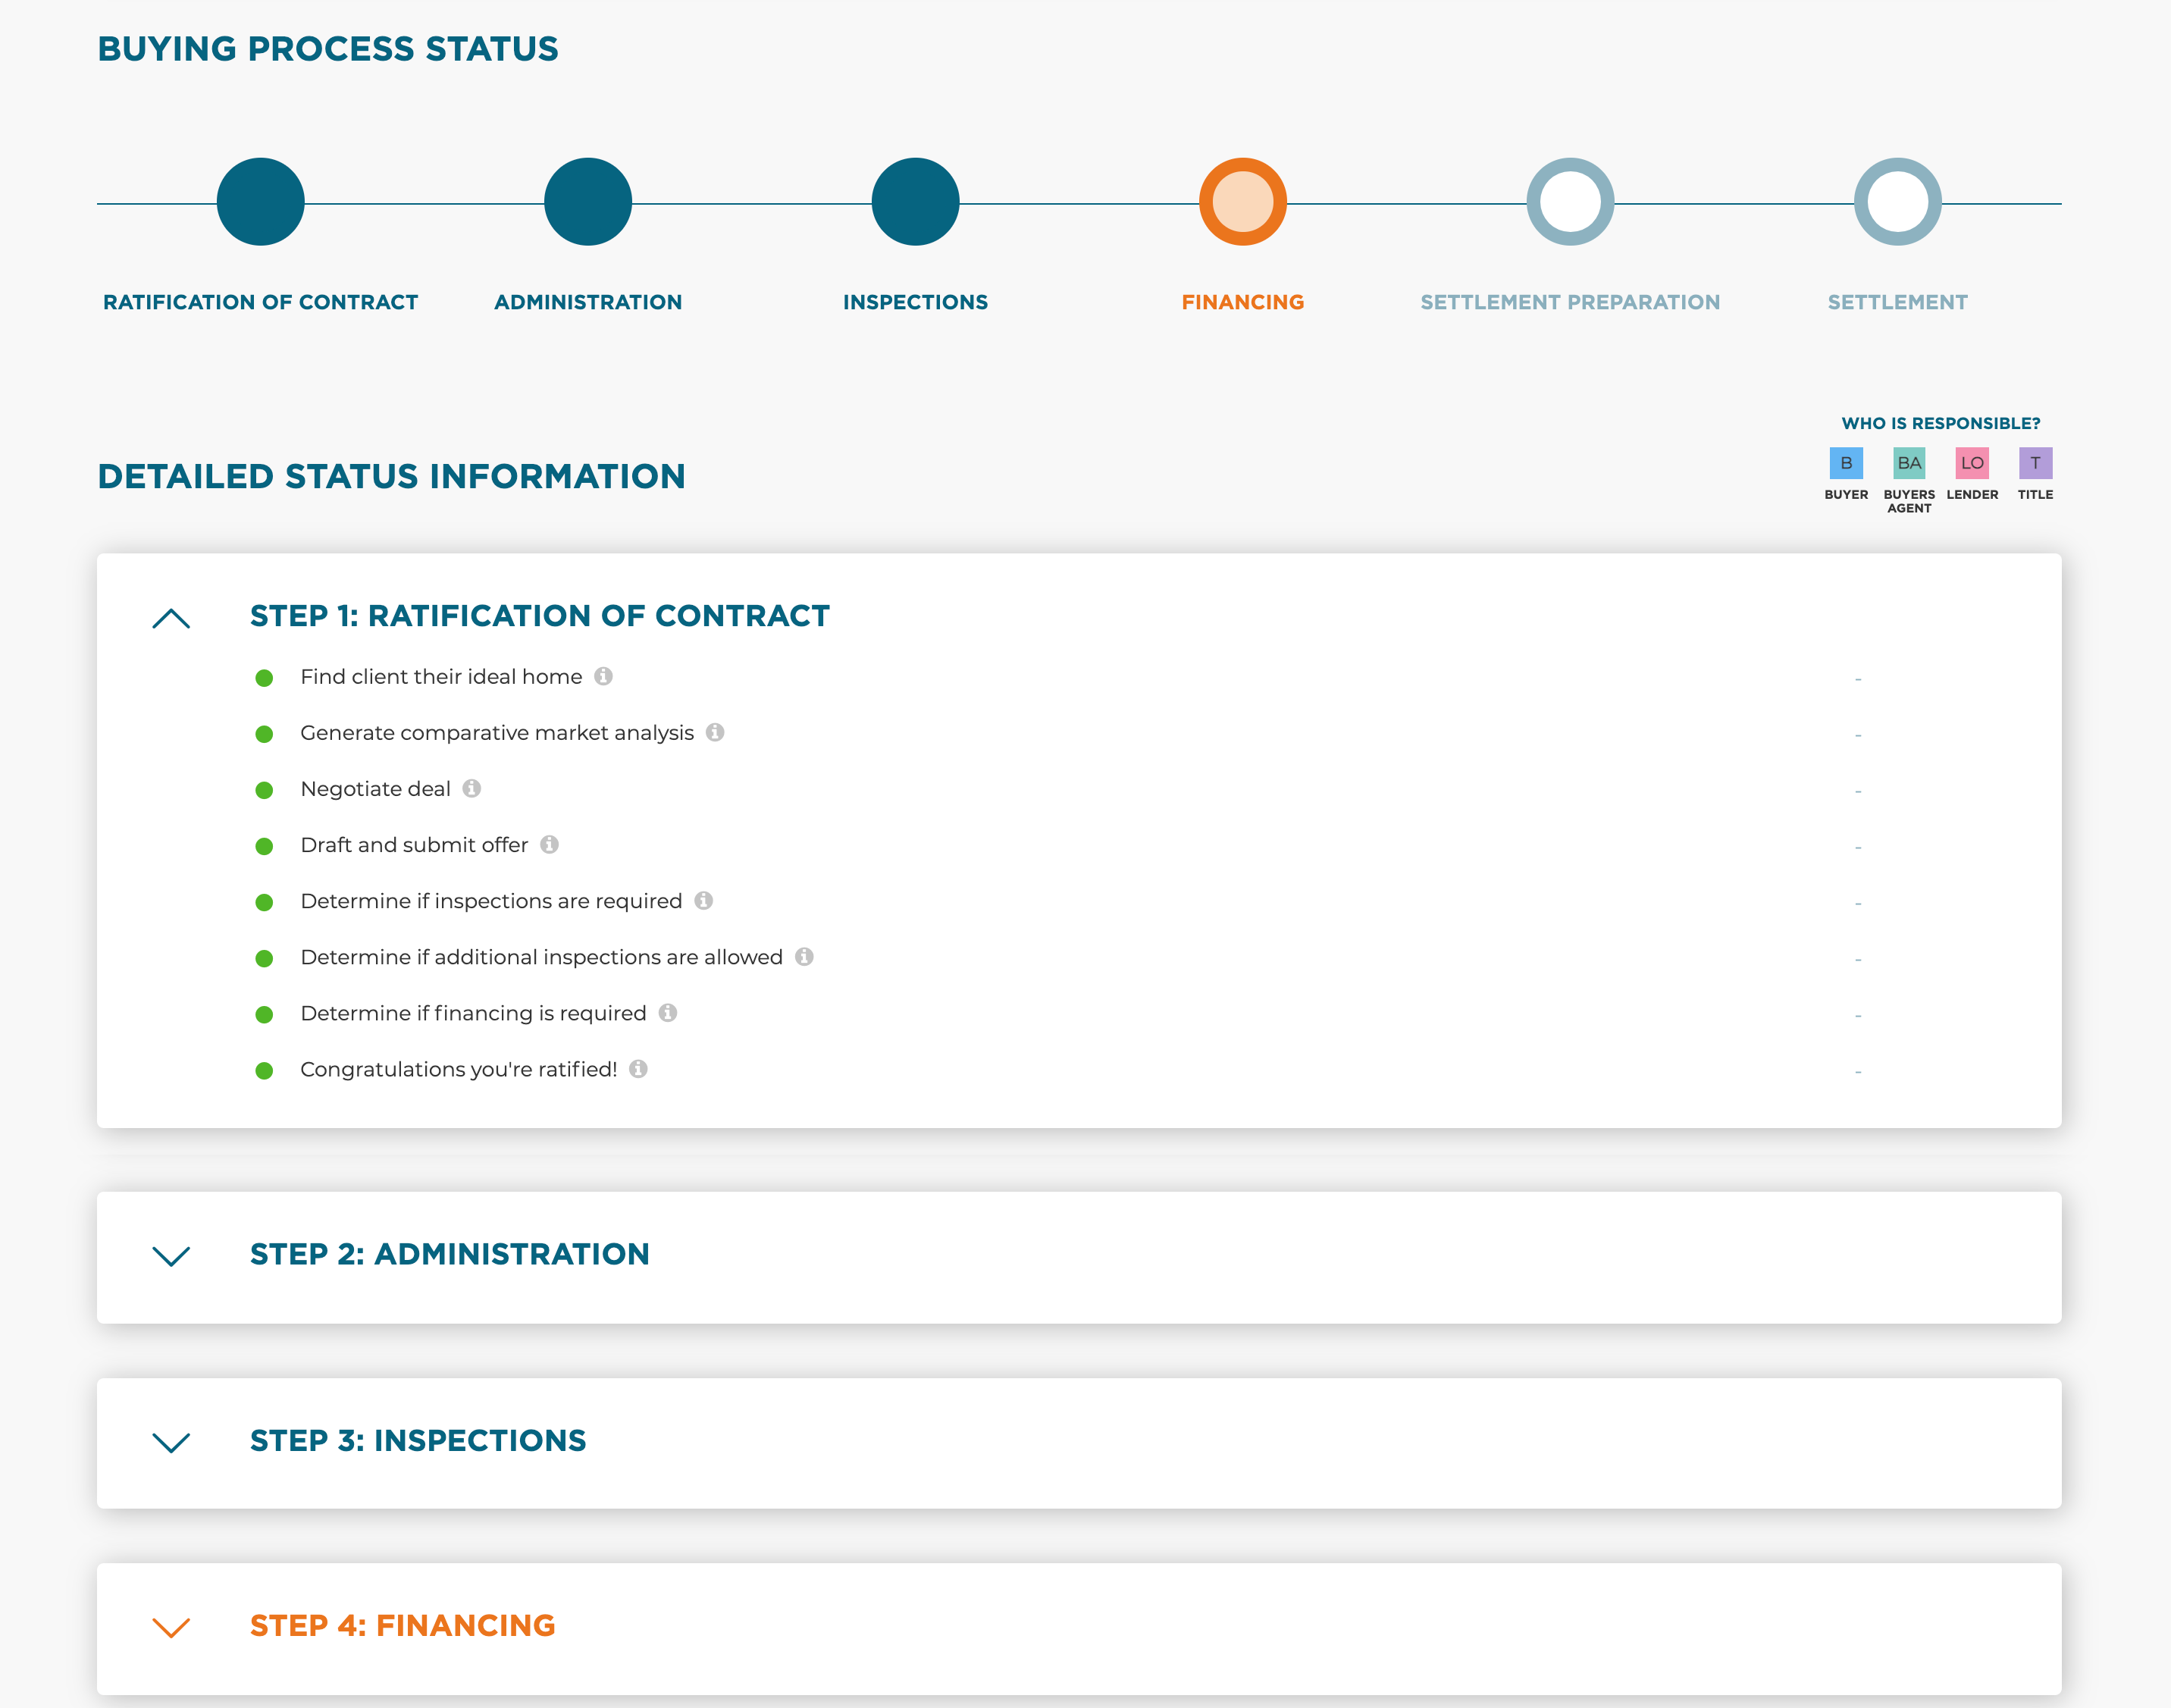This screenshot has width=2171, height=1708.
Task: Click info icon beside Find client their ideal home
Action: point(603,676)
